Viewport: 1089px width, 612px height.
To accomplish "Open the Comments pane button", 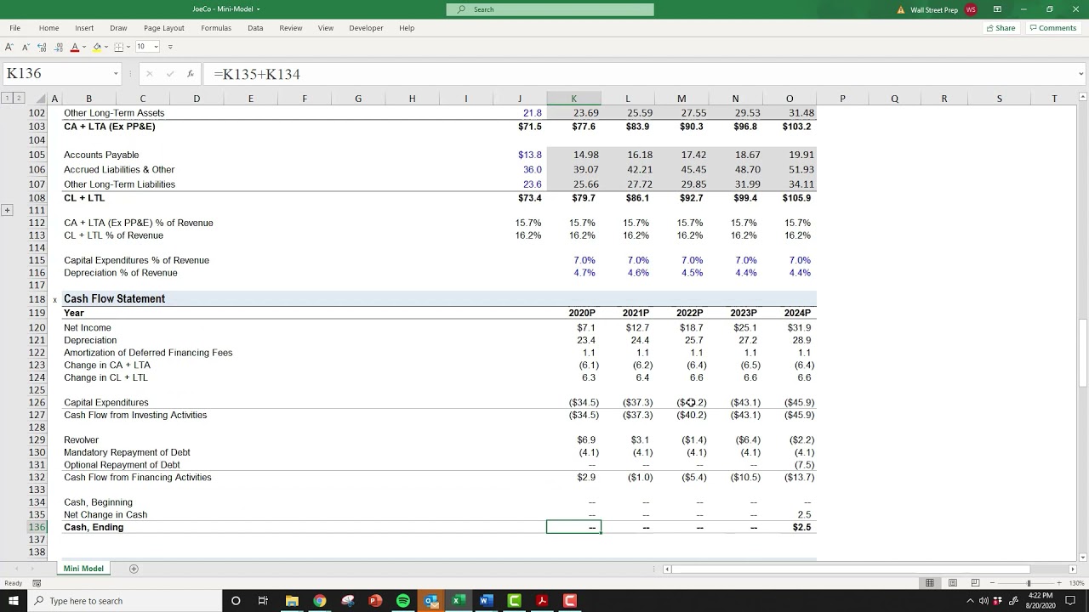I will [1052, 28].
